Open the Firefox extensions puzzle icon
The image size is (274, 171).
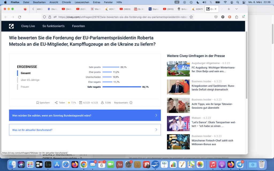[x=237, y=17]
